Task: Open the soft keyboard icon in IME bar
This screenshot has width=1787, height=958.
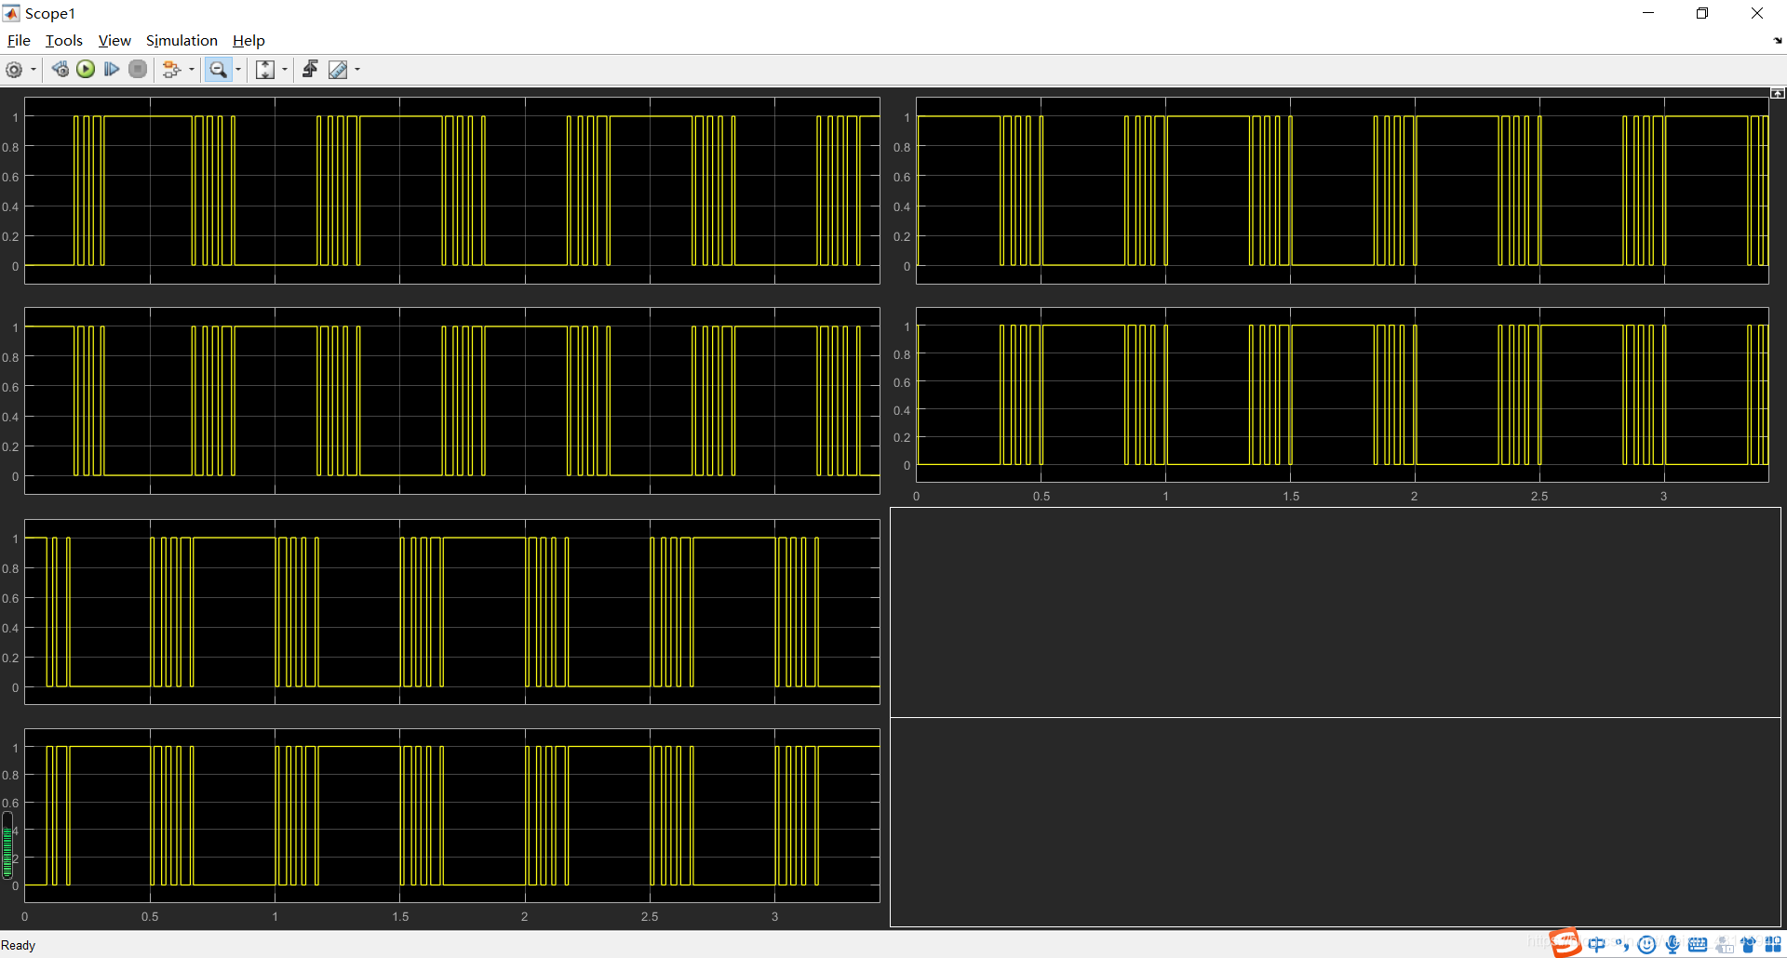Action: [x=1698, y=945]
